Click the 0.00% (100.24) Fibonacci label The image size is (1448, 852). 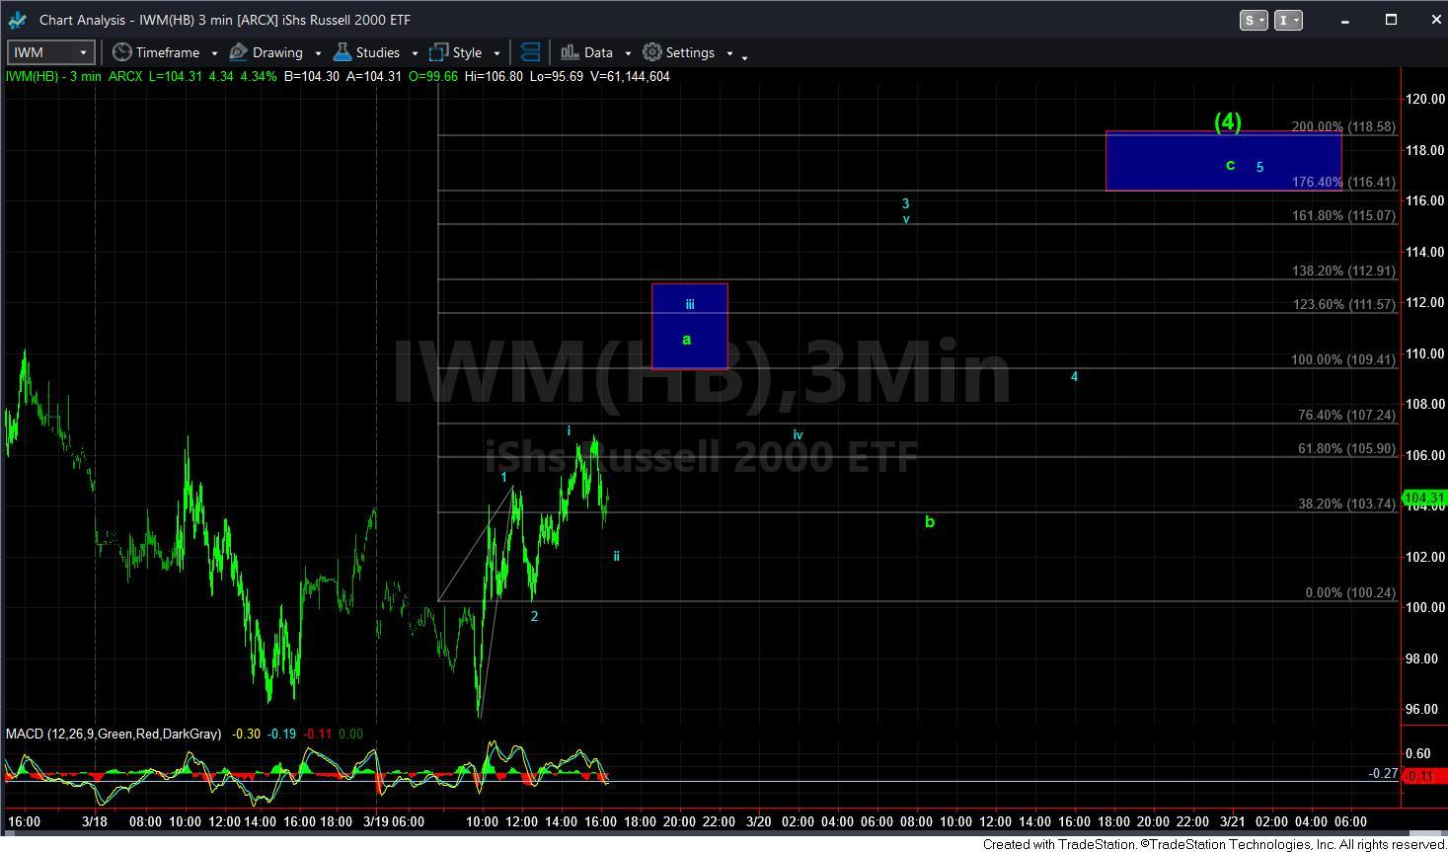click(1350, 593)
